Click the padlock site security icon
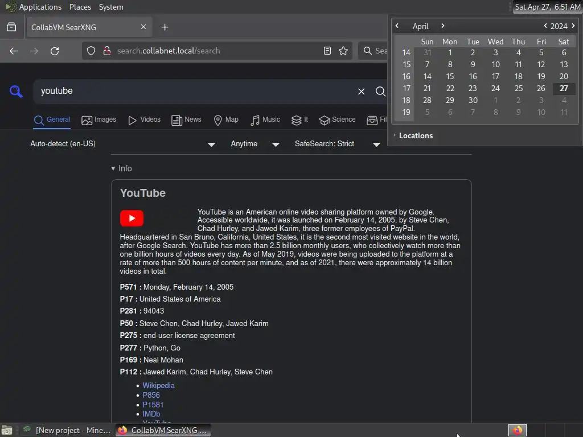Image resolution: width=583 pixels, height=437 pixels. 107,51
